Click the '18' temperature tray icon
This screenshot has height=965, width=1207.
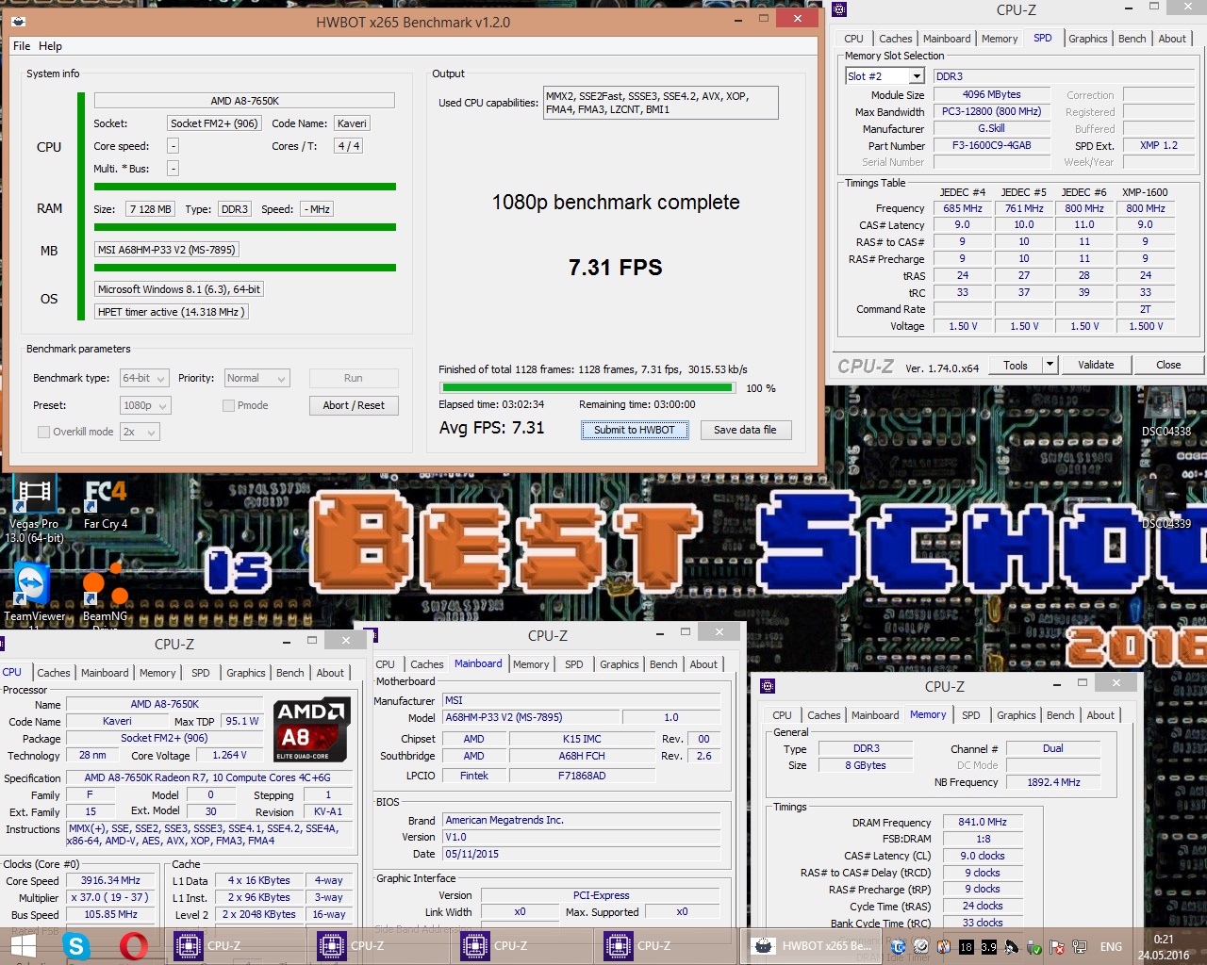click(966, 947)
